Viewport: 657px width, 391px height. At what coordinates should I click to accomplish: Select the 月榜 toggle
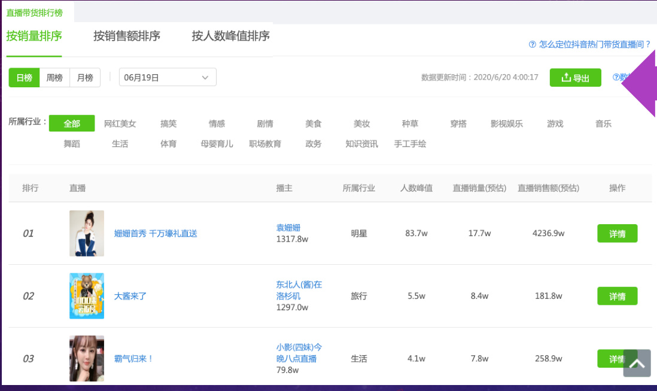click(x=85, y=78)
